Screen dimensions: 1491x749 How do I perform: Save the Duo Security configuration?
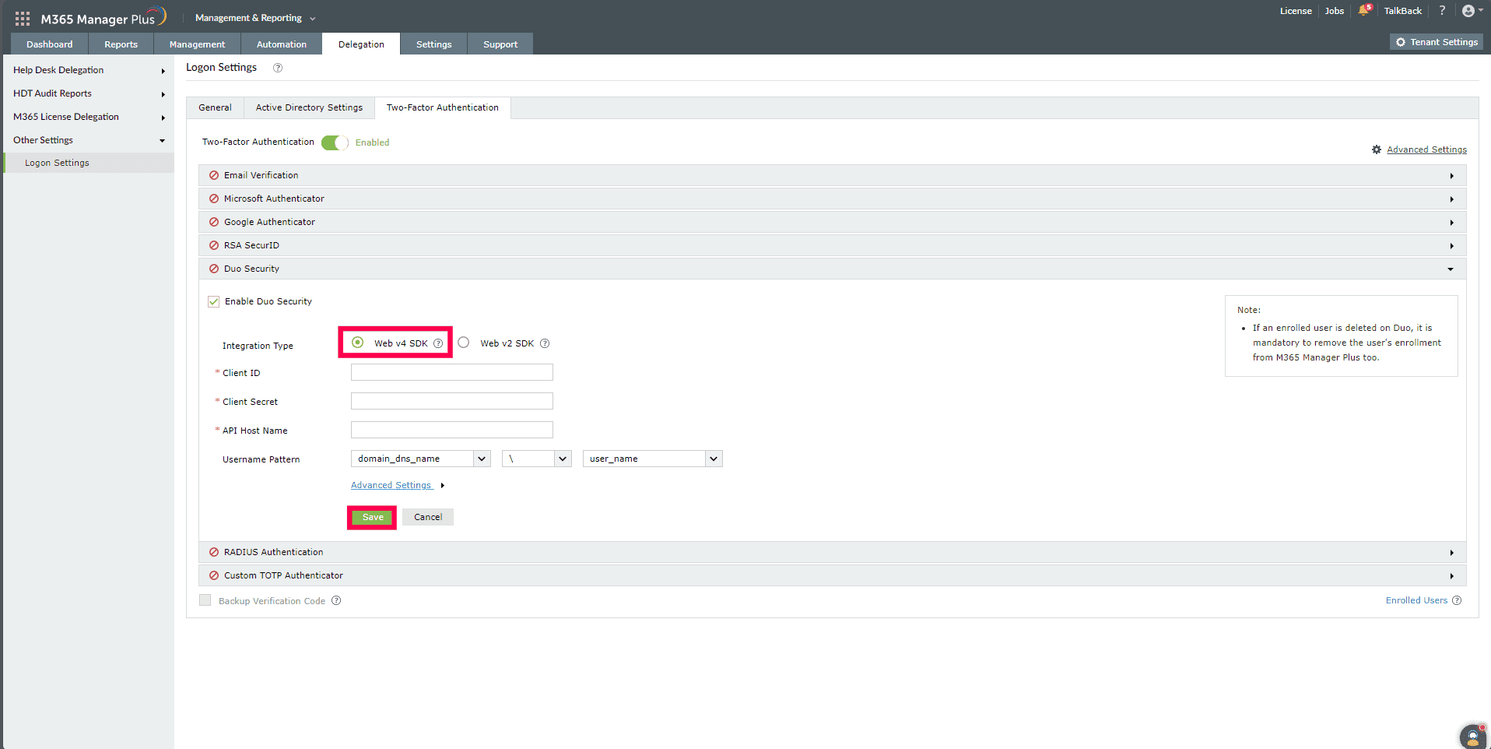[373, 517]
